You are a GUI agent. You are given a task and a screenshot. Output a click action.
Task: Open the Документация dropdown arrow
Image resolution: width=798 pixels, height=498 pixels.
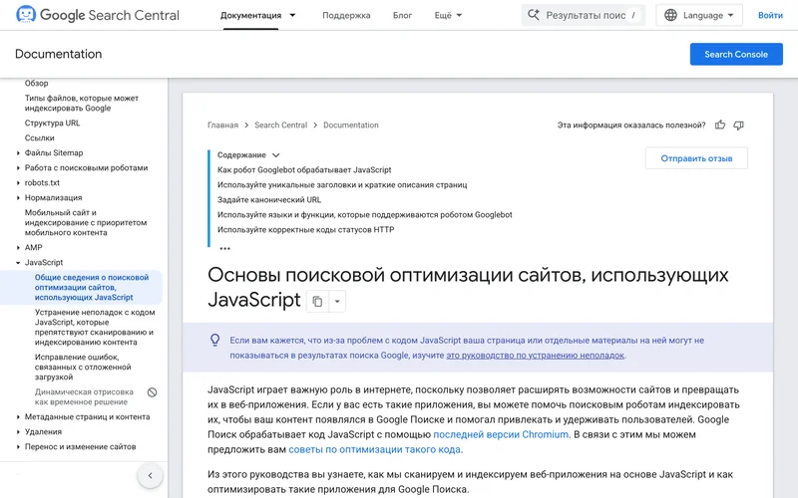292,15
